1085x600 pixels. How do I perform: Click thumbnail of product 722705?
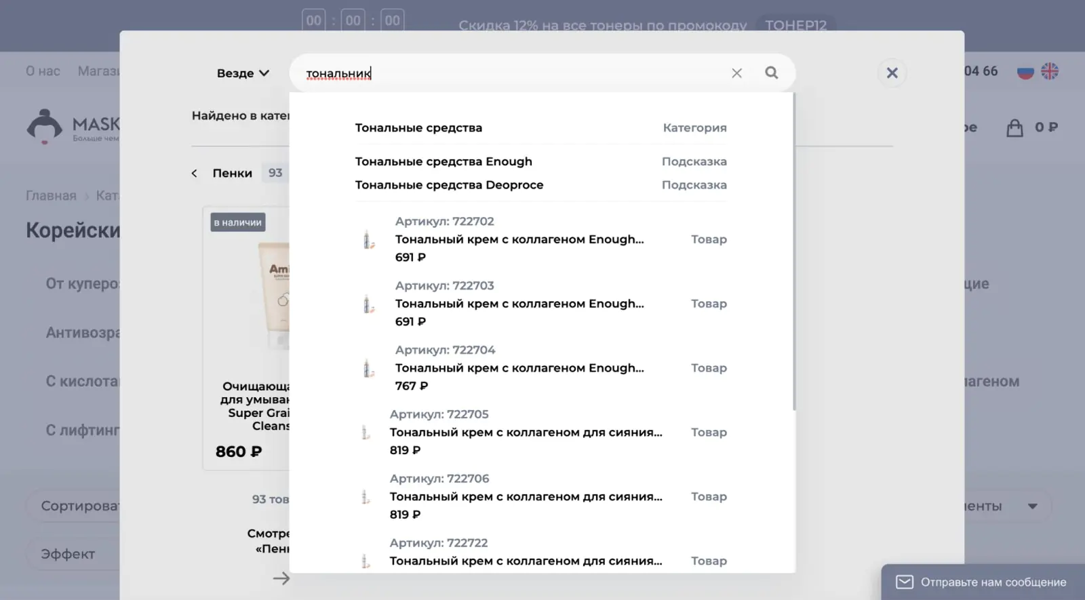tap(366, 433)
